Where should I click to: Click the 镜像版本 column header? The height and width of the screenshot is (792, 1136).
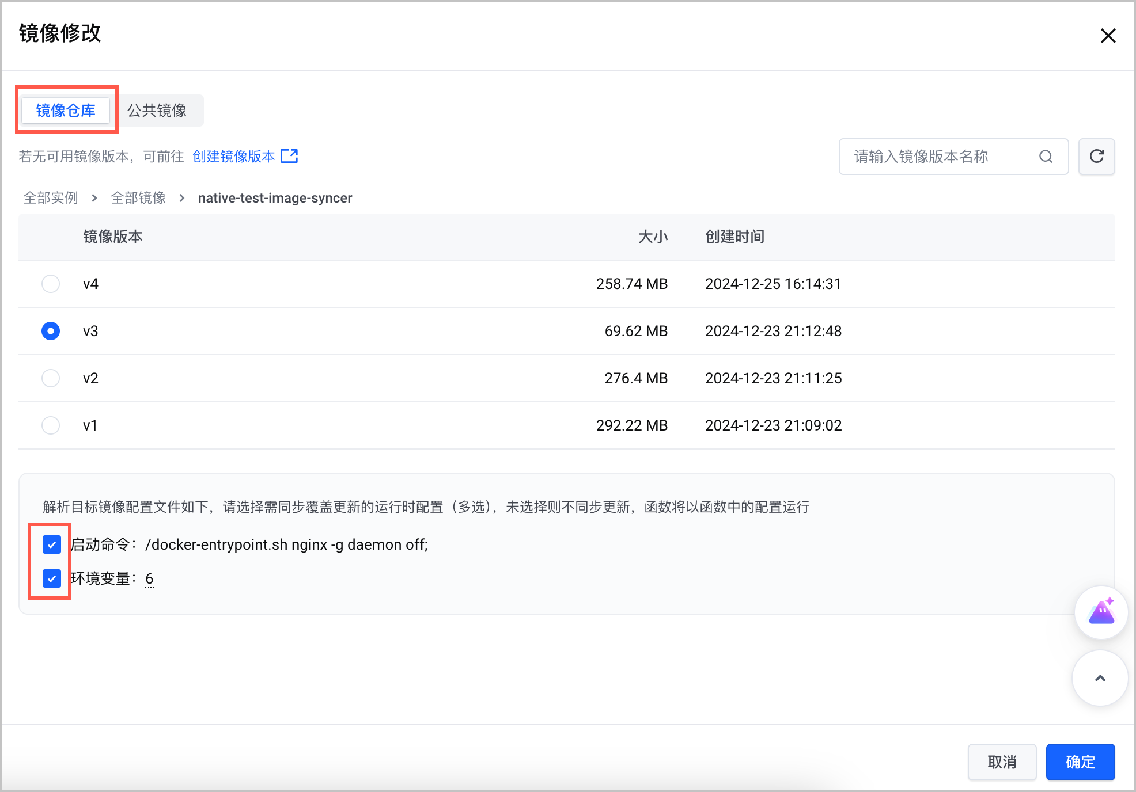coord(113,237)
